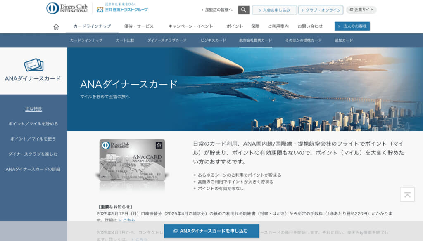Click 法人のお客様 button

coord(352,26)
